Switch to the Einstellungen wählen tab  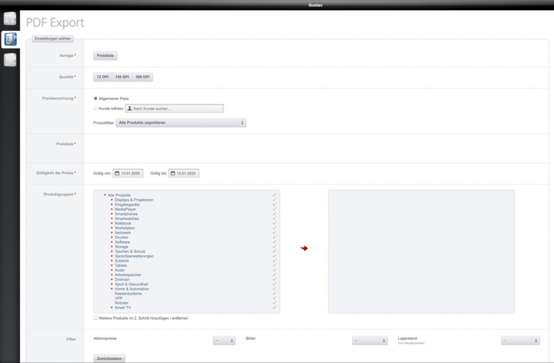[52, 38]
